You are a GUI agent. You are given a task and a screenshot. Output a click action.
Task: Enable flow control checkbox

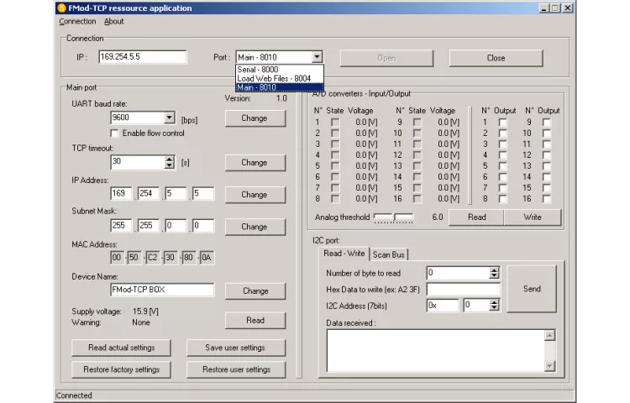[115, 133]
